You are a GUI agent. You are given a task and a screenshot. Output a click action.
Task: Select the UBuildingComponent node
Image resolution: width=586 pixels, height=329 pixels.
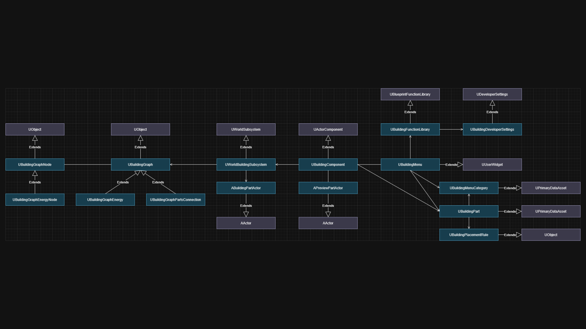(328, 164)
